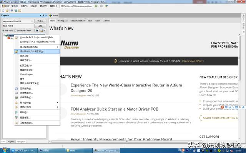Click the refresh project view icon
Viewport: 246px width, 153px height.
point(37,31)
